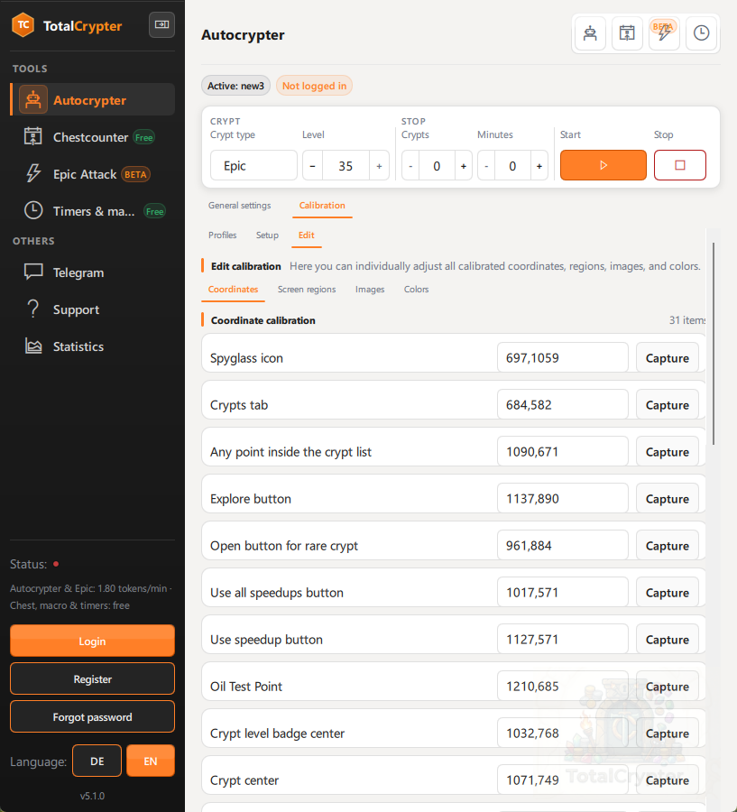The image size is (737, 812).
Task: Click the coordinate list vertical scrollbar
Action: point(714,344)
